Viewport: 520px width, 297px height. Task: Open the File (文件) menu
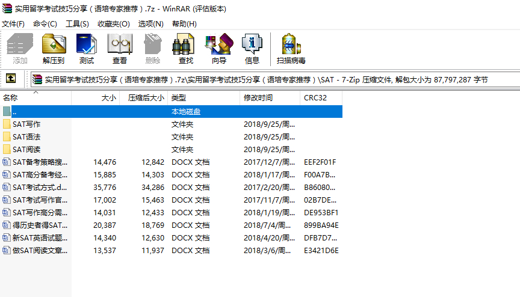pyautogui.click(x=13, y=24)
